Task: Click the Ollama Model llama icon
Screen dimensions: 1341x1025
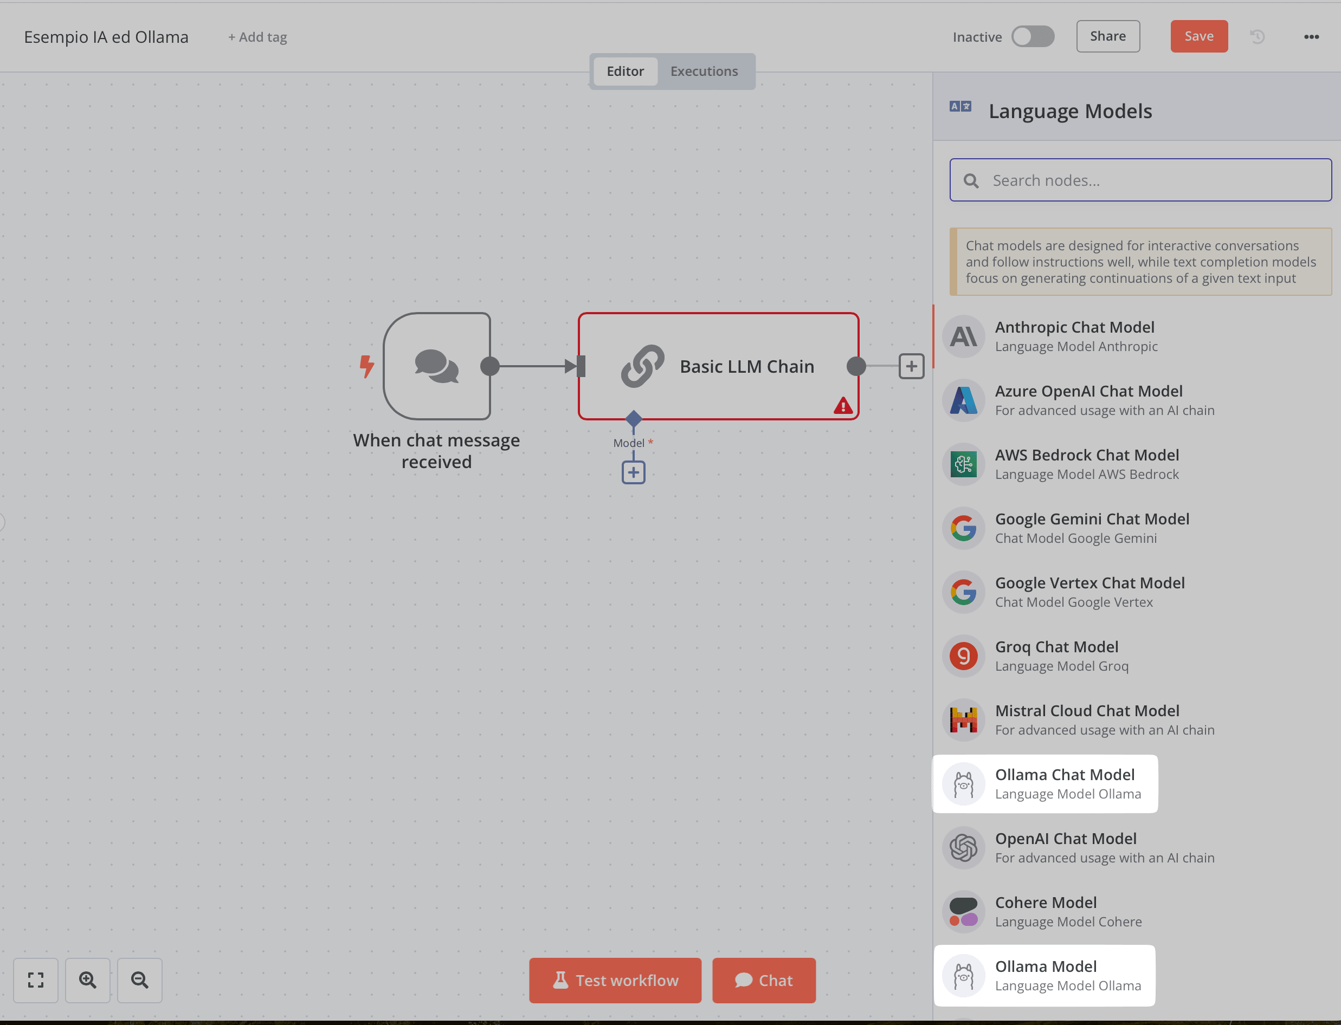Action: click(x=963, y=976)
